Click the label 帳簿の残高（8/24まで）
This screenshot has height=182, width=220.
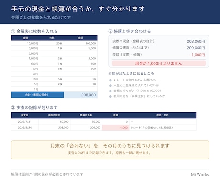point(131,48)
